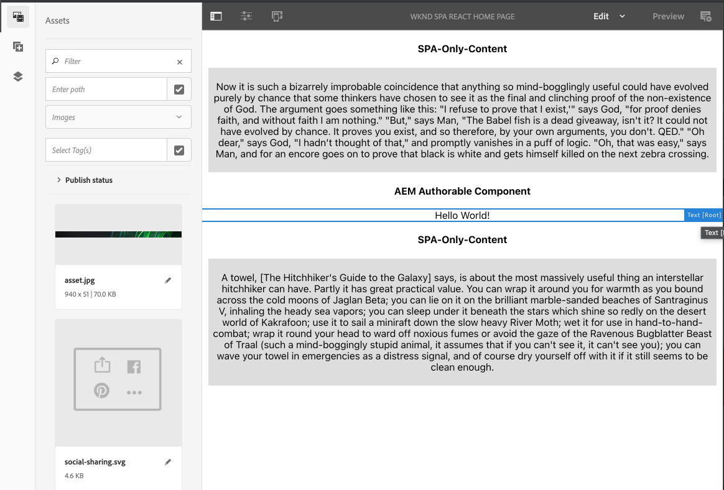Open Page Information settings icon
Viewport: 724px width, 490px height.
pos(246,16)
